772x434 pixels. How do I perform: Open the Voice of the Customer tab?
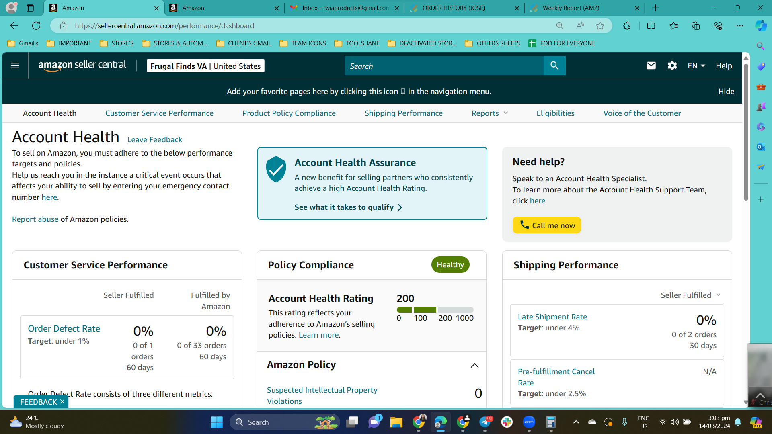tap(642, 113)
